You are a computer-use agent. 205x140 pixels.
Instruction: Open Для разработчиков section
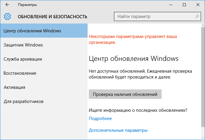[24, 101]
